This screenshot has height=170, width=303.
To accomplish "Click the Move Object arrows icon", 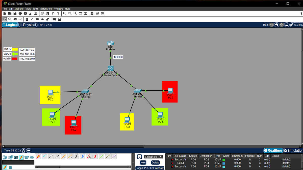I will tap(282, 25).
